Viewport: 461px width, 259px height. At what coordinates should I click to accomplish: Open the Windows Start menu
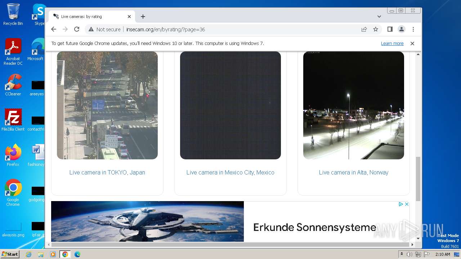point(10,254)
